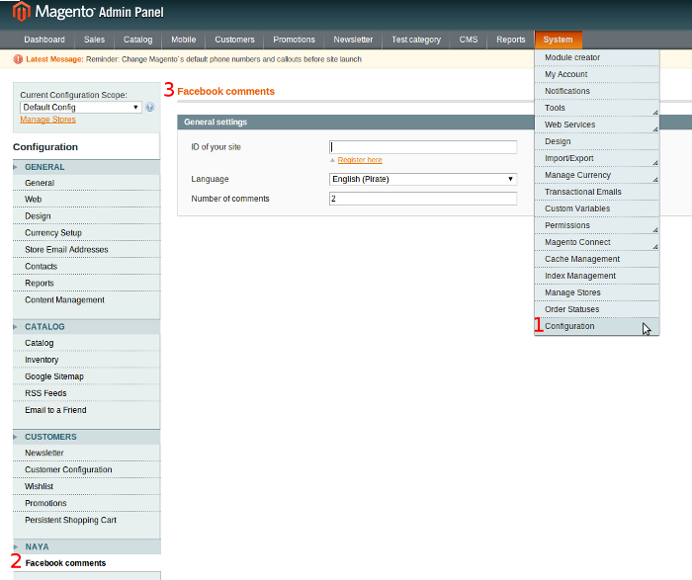Open the Mobile menu
Image resolution: width=692 pixels, height=580 pixels.
coord(184,40)
